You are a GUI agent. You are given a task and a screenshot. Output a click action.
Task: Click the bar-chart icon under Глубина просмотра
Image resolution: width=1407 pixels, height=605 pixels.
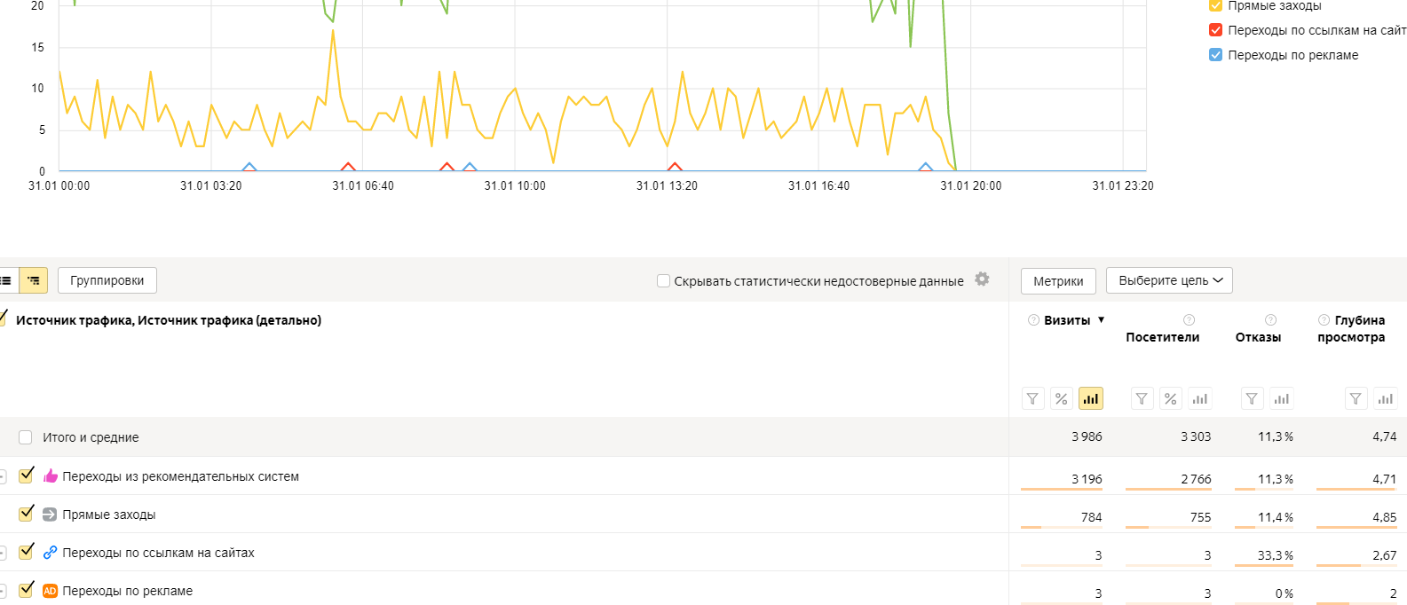pos(1385,399)
